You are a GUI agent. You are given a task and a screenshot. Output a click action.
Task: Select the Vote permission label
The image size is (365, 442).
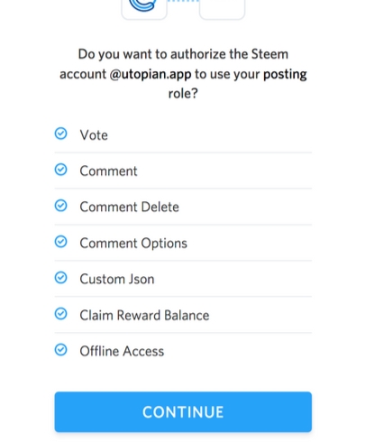click(94, 135)
